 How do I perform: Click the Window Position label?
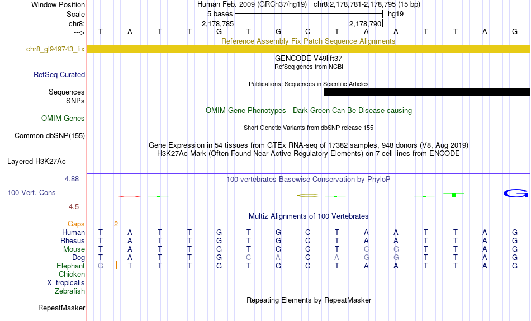coord(58,4)
